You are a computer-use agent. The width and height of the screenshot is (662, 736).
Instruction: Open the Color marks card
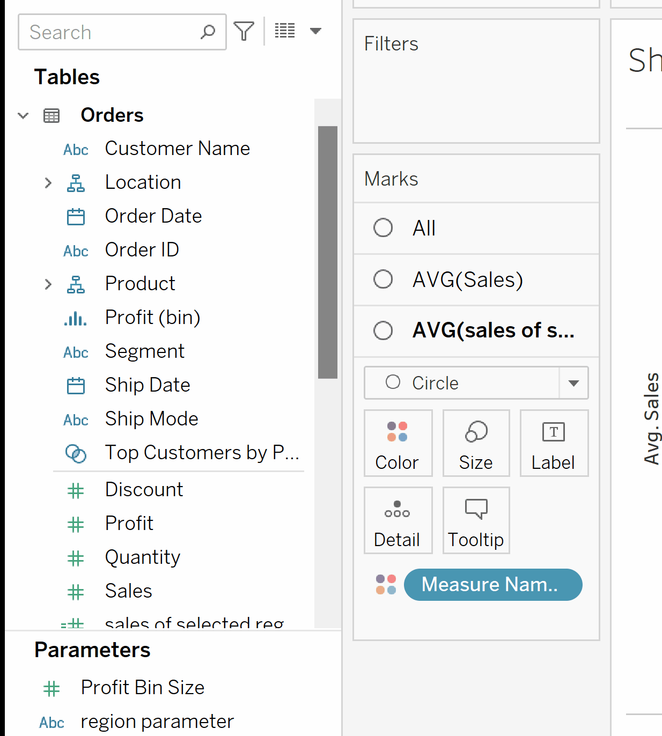398,443
